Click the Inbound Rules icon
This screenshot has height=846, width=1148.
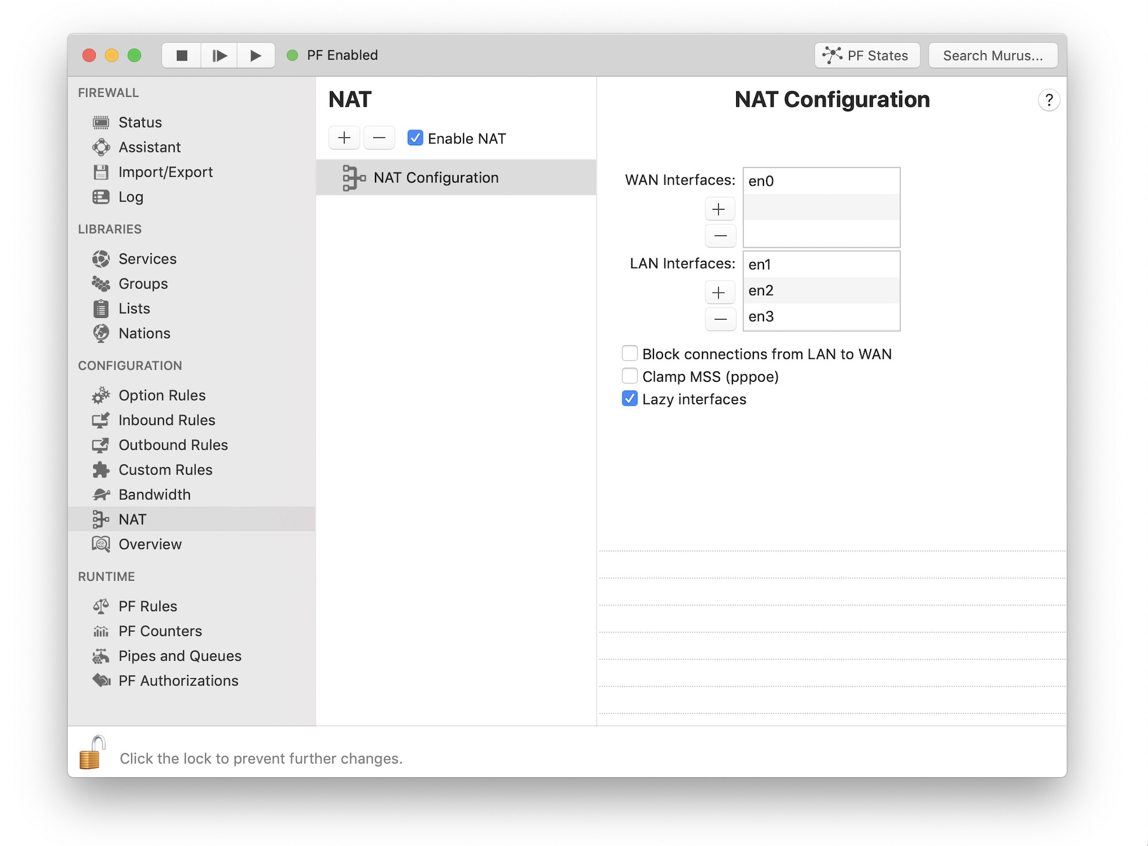[101, 420]
